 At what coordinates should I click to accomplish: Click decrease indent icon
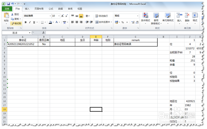point(87,22)
